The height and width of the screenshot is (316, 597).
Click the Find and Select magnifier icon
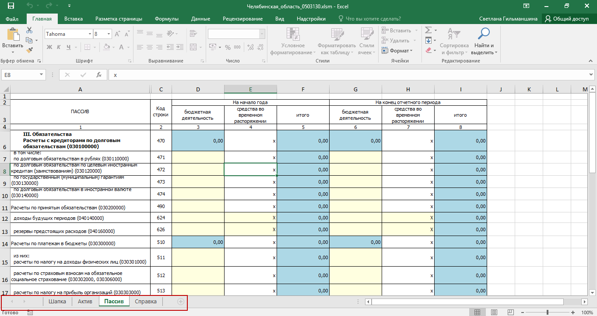pos(484,34)
